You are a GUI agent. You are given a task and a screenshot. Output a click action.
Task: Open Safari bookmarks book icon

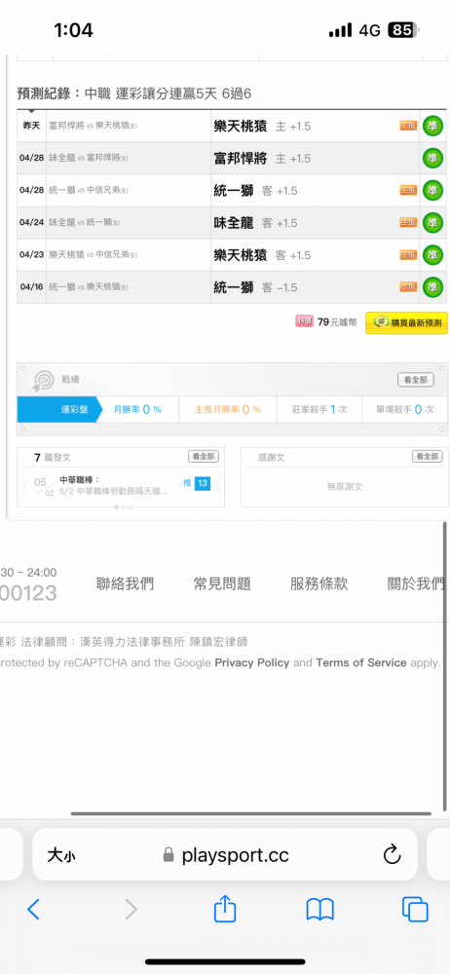pyautogui.click(x=320, y=910)
